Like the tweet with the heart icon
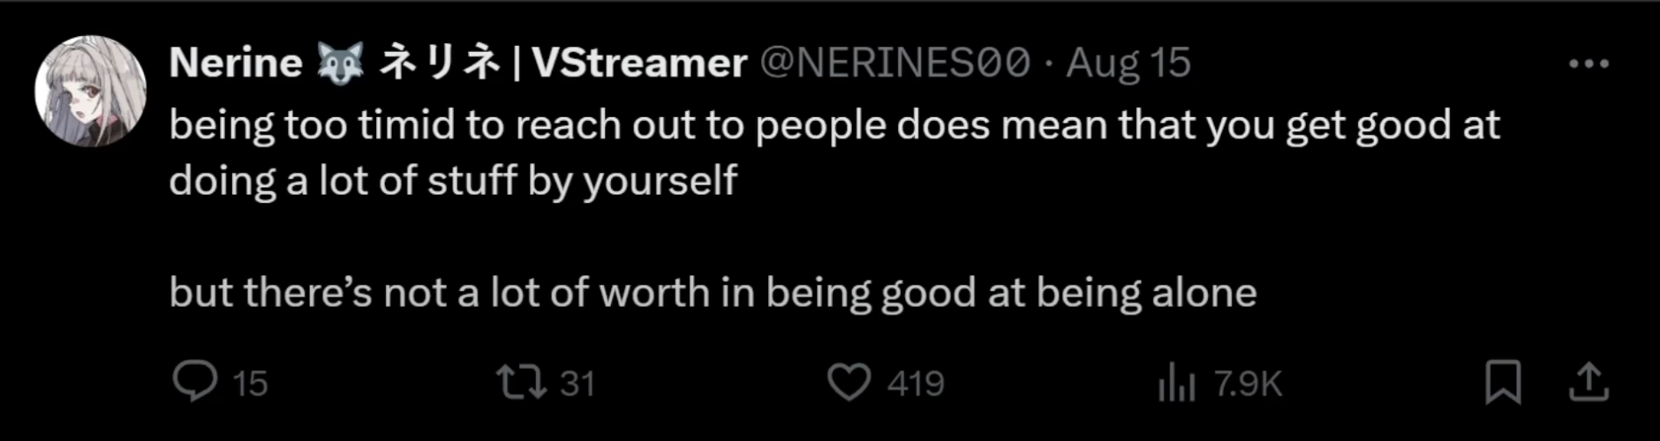1660x441 pixels. pyautogui.click(x=849, y=383)
